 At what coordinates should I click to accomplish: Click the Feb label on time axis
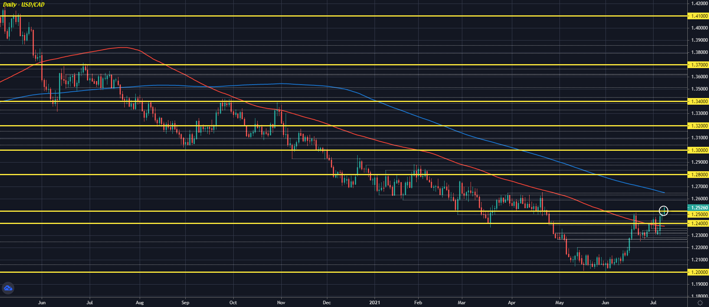coord(418,303)
